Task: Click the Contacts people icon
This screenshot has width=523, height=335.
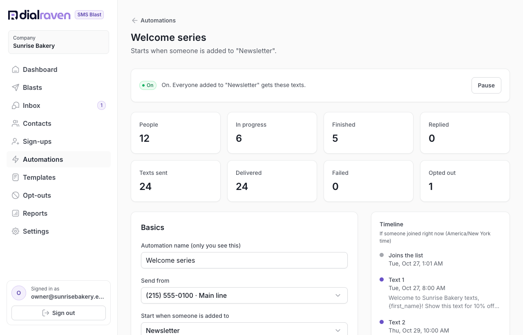Action: point(16,123)
